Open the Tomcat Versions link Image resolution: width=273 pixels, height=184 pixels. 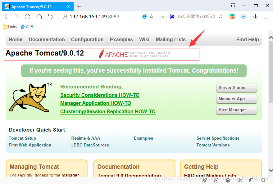213,145
